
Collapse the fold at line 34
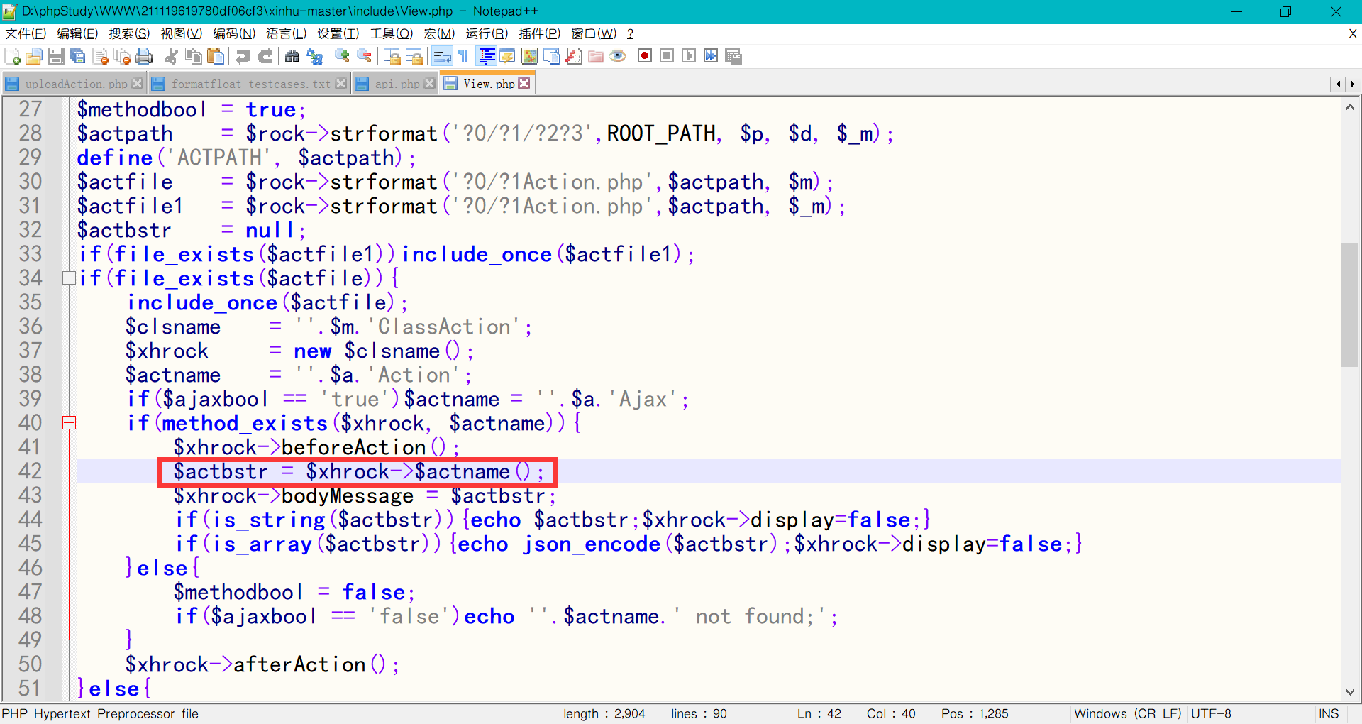pos(69,278)
